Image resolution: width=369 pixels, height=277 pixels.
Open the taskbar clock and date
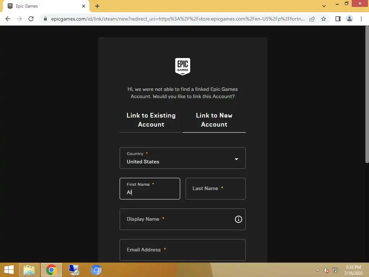[353, 270]
